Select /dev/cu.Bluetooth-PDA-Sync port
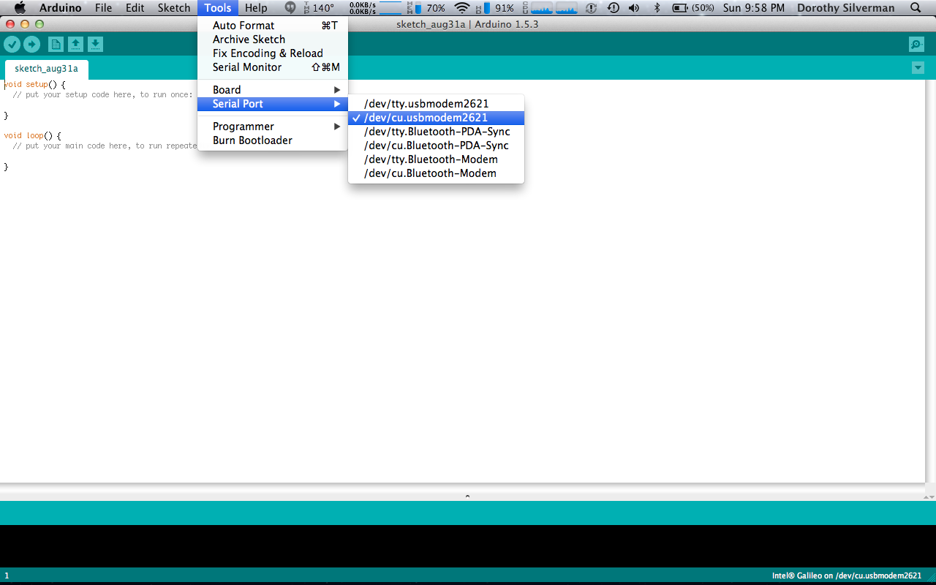Image resolution: width=936 pixels, height=585 pixels. pyautogui.click(x=436, y=146)
